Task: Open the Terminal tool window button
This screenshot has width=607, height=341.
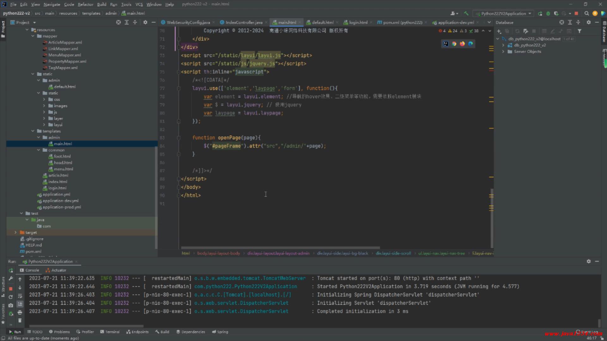Action: (110, 332)
